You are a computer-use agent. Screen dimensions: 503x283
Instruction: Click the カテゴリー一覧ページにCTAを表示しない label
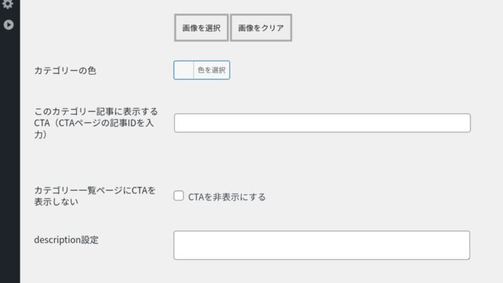[95, 196]
